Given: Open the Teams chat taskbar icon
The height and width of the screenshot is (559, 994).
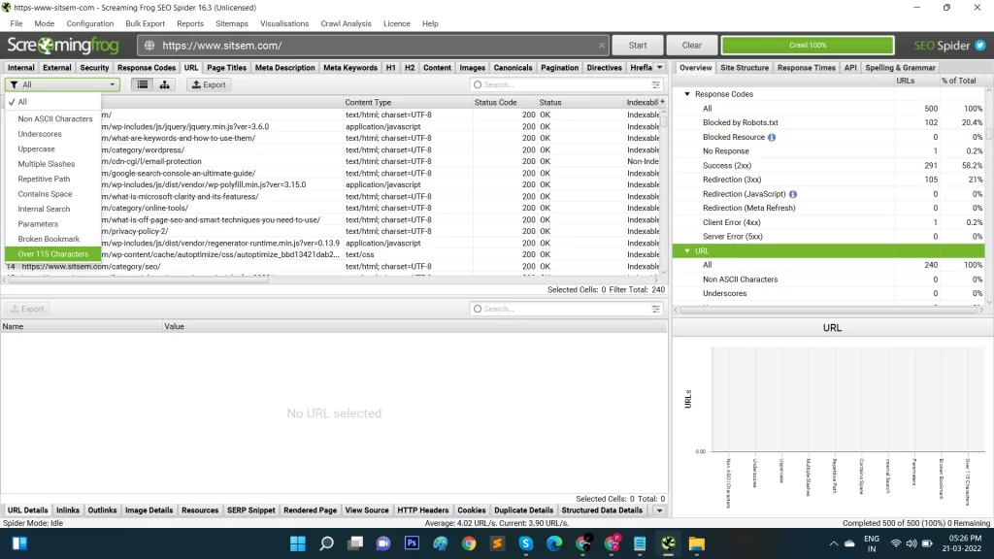Looking at the screenshot, I should pos(383,543).
